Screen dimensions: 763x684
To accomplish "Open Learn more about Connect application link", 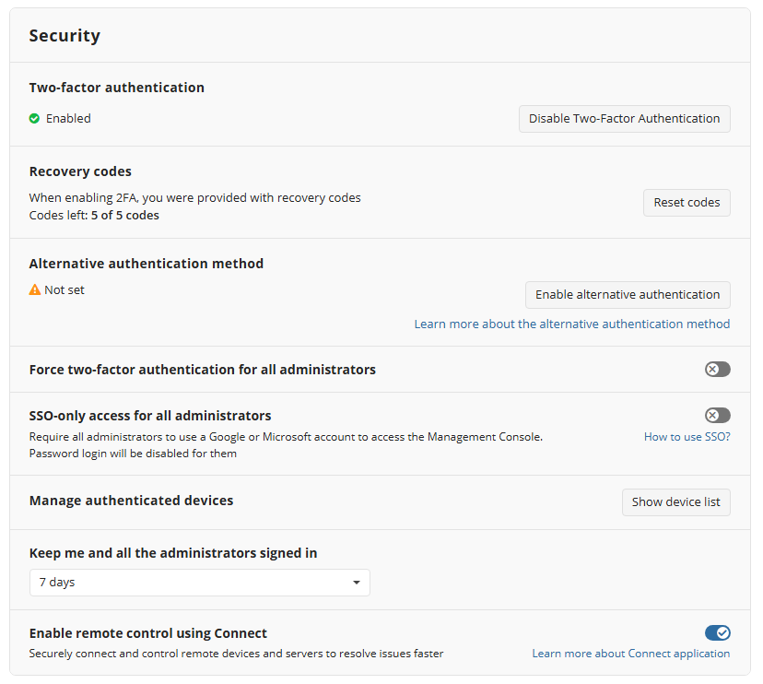I will click(630, 654).
